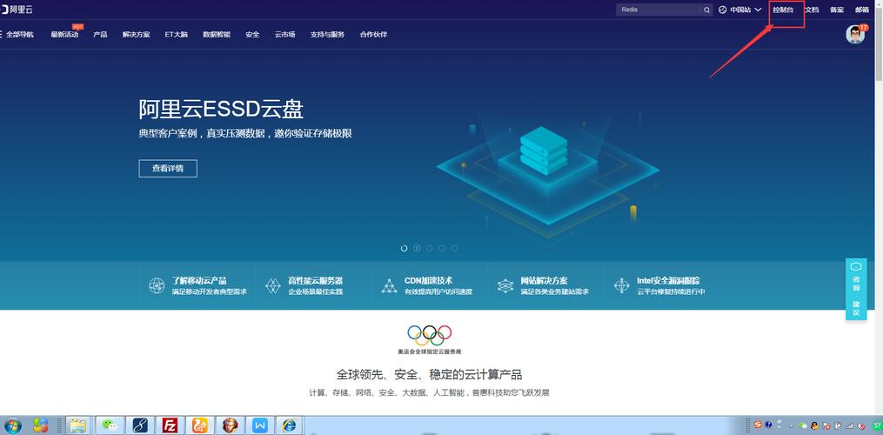Viewport: 883px width, 435px height.
Task: Select the fifth carousel dot
Action: pyautogui.click(x=454, y=248)
